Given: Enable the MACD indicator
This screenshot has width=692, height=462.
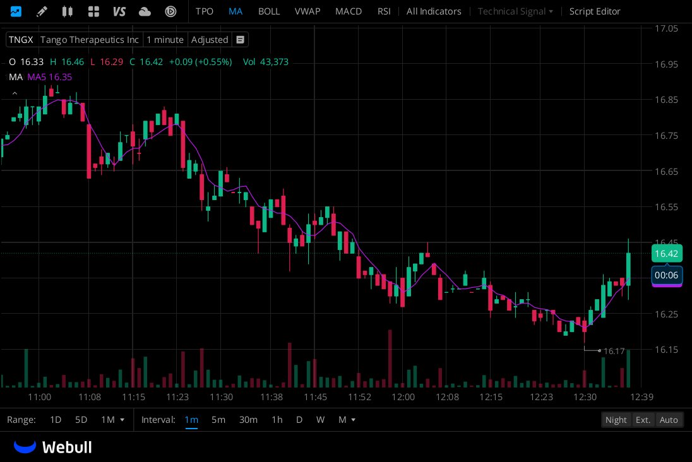Looking at the screenshot, I should click(x=348, y=11).
